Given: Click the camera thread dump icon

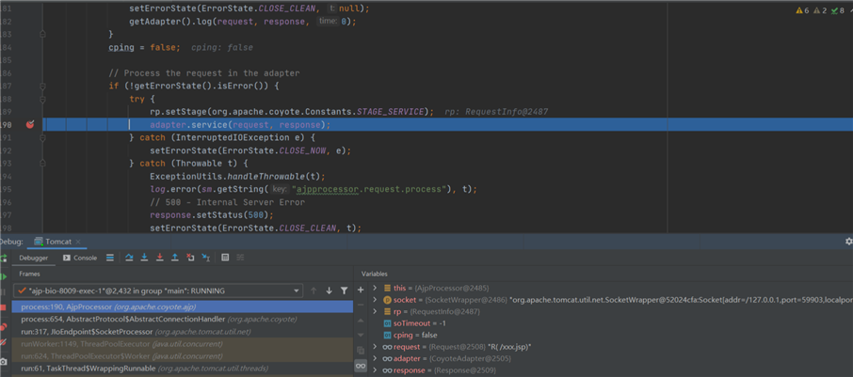Looking at the screenshot, I should point(3,362).
